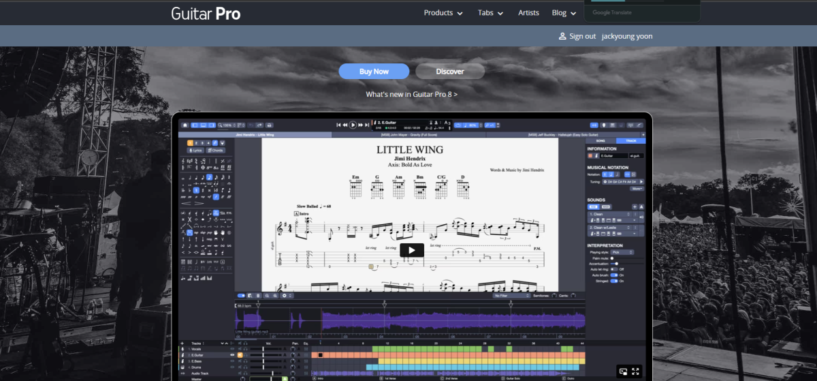The width and height of the screenshot is (817, 381).
Task: Select the Jeff Buckley - Hallelujah tab
Action: [562, 135]
